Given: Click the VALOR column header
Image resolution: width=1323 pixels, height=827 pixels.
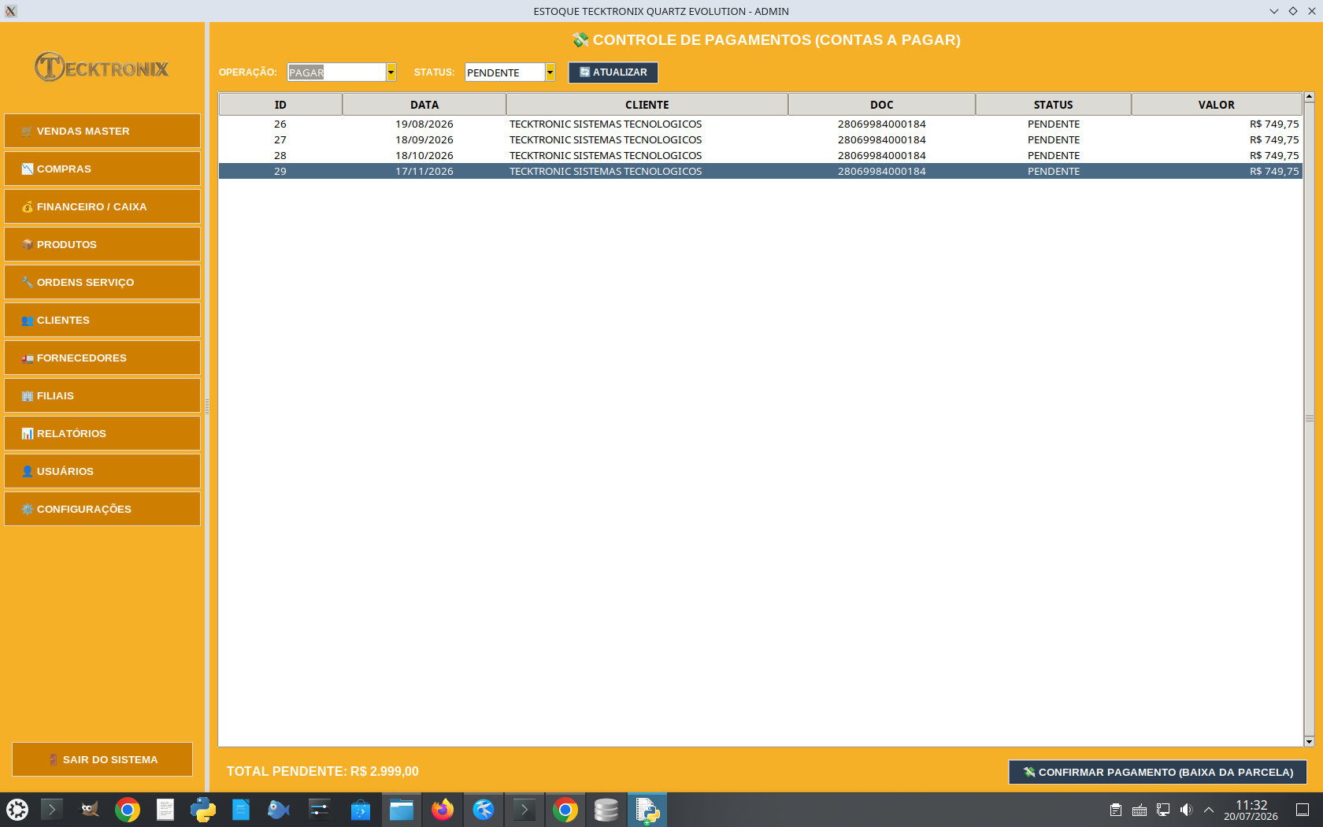Looking at the screenshot, I should click(x=1217, y=105).
